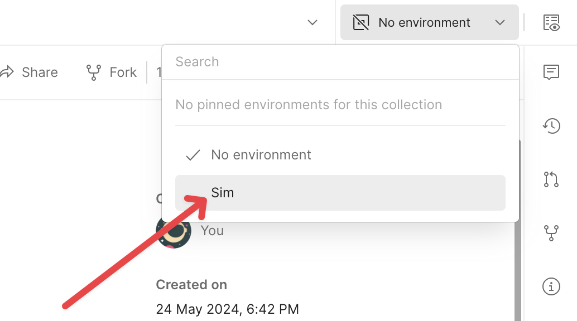Click the Share arrow icon
The image size is (577, 321).
pos(7,72)
